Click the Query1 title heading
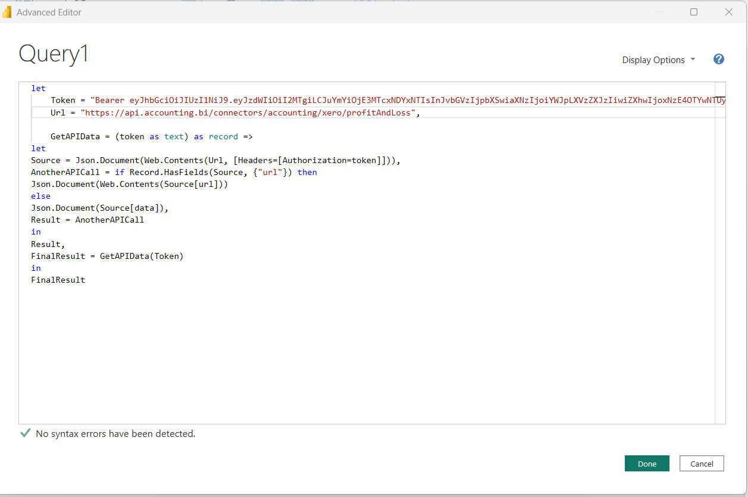The height and width of the screenshot is (497, 748). (54, 54)
